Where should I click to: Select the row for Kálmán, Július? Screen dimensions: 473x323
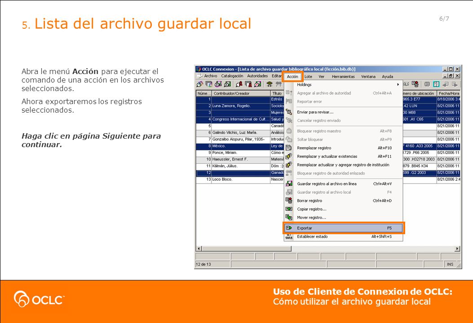point(240,166)
